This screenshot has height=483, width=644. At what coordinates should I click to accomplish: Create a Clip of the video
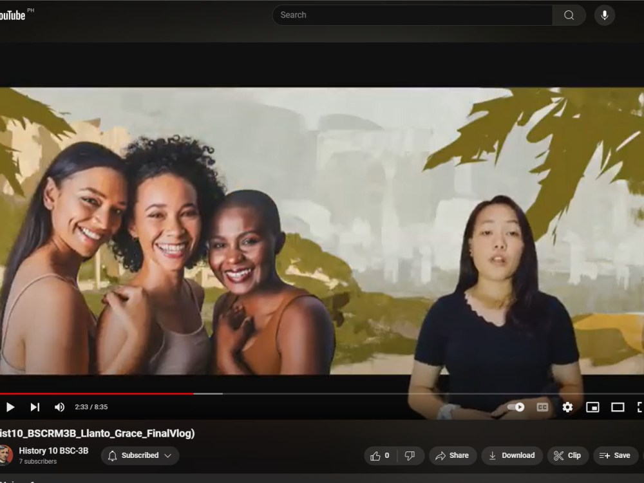coord(567,455)
